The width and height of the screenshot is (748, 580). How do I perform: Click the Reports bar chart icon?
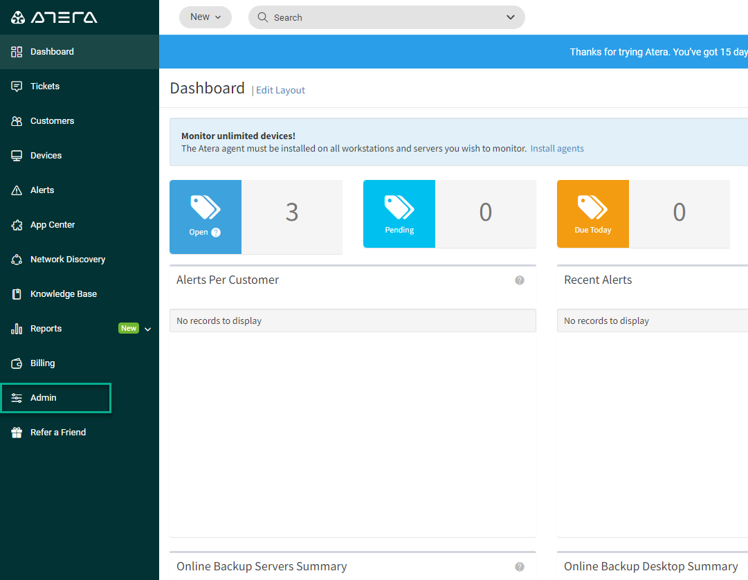point(17,329)
